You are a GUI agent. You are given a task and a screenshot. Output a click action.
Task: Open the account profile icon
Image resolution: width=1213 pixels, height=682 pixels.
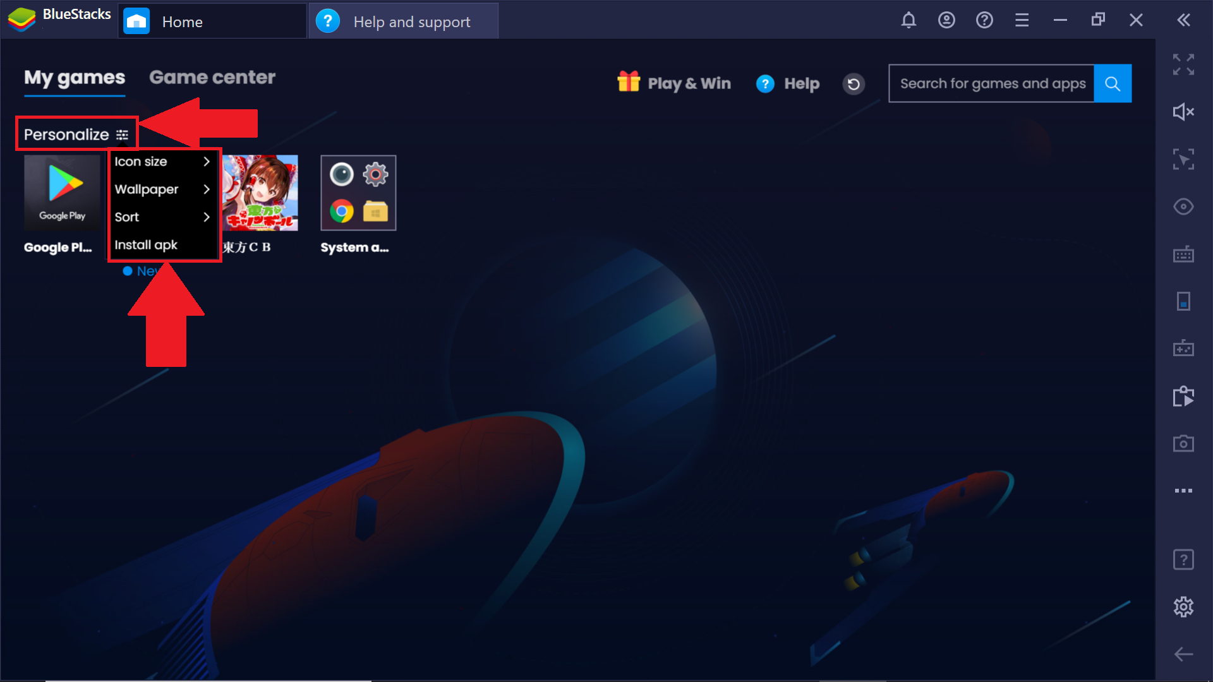point(946,20)
